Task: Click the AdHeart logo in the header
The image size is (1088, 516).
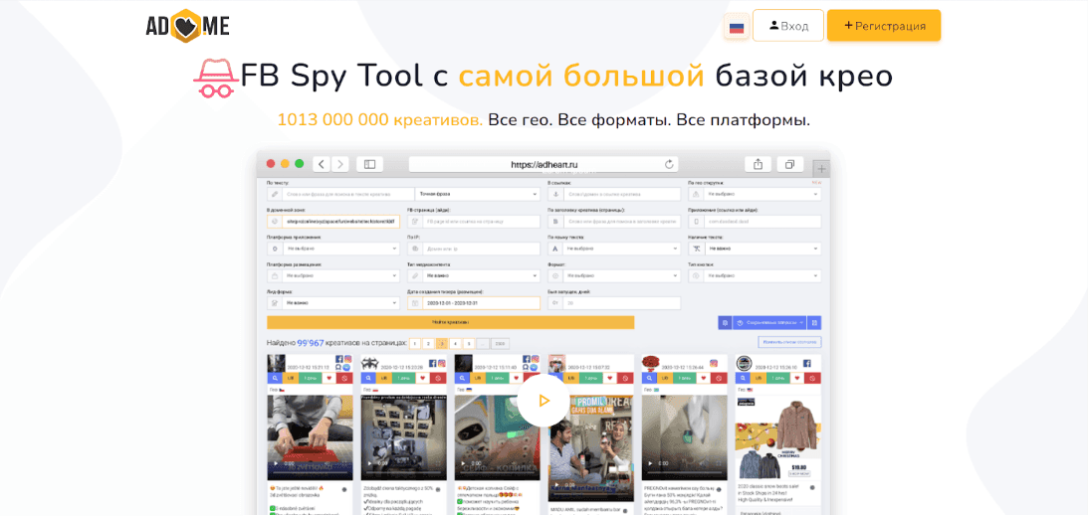Action: [187, 26]
